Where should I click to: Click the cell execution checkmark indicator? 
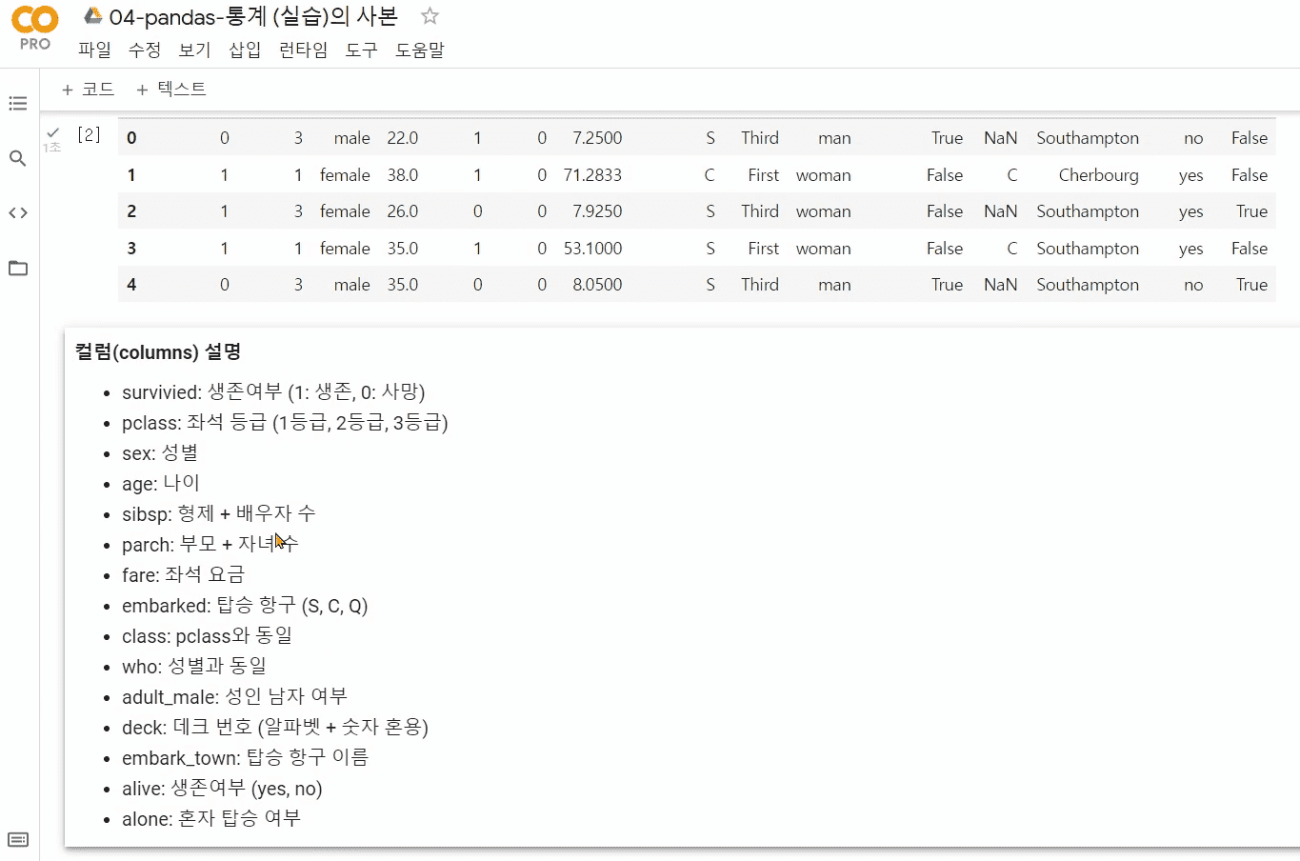pos(53,133)
